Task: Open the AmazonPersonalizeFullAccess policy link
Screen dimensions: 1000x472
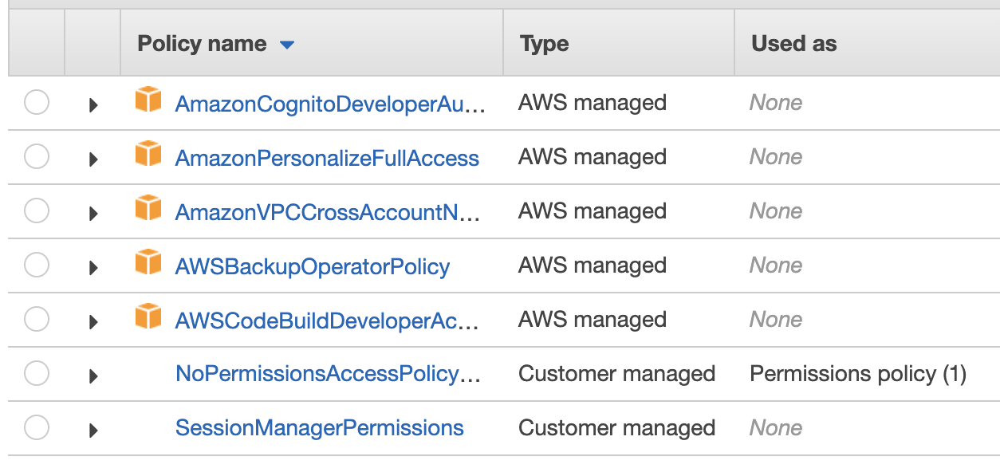Action: tap(327, 159)
